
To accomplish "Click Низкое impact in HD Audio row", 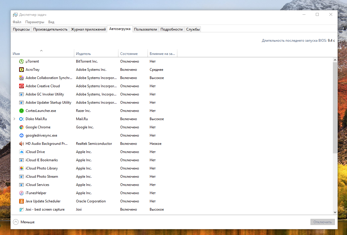I will click(x=156, y=144).
